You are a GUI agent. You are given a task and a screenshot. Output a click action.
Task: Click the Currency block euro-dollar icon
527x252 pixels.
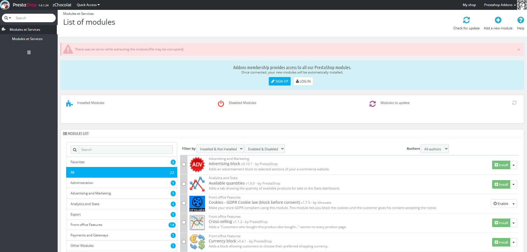coord(197,242)
